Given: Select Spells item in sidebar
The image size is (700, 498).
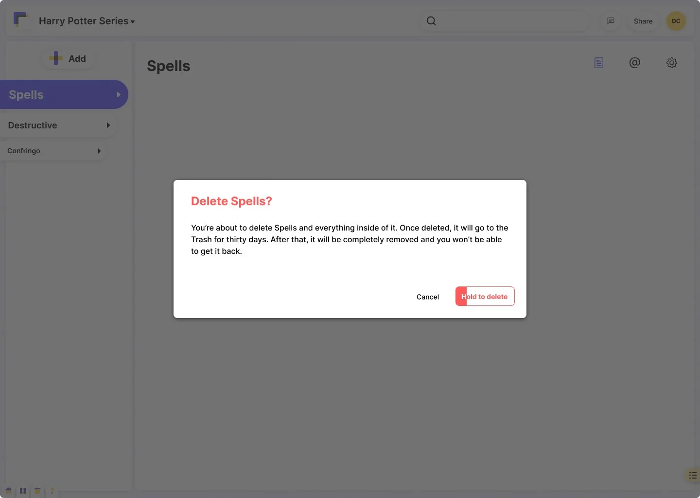Looking at the screenshot, I should click(x=63, y=94).
